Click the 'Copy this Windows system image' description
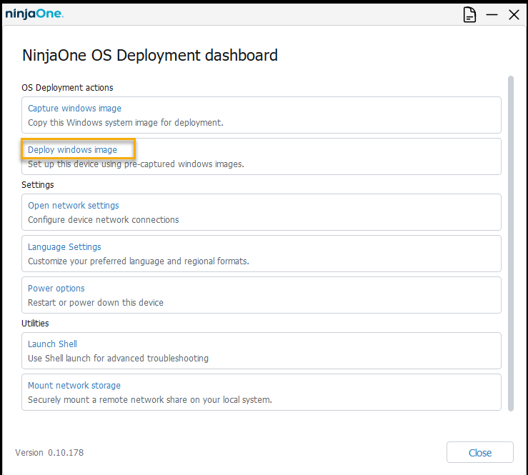Viewport: 528px width, 475px height. [126, 123]
